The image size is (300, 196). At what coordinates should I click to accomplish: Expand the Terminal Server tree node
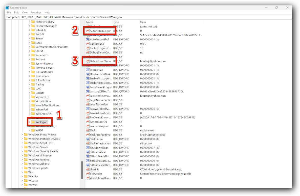(29, 68)
